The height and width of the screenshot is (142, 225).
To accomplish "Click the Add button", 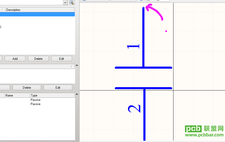I will pos(15,59).
